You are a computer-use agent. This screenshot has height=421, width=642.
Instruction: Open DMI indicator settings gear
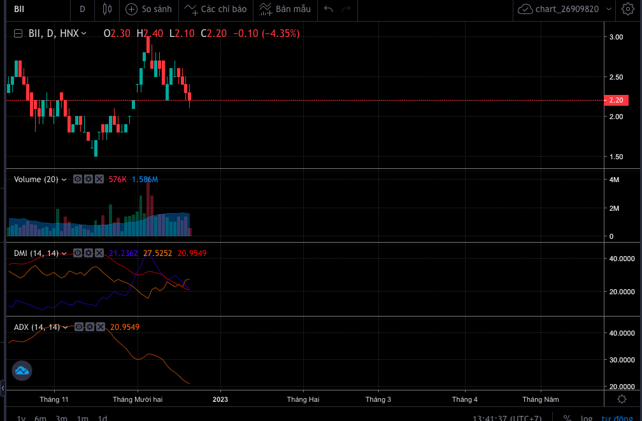point(89,253)
